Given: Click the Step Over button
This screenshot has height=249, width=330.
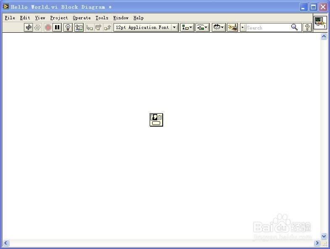Looking at the screenshot, I should (x=98, y=28).
